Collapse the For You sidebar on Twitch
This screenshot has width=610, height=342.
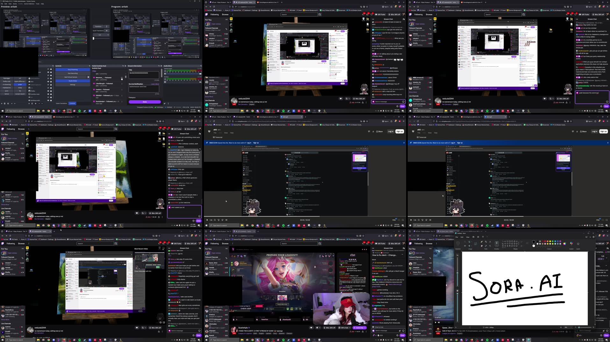coord(226,19)
